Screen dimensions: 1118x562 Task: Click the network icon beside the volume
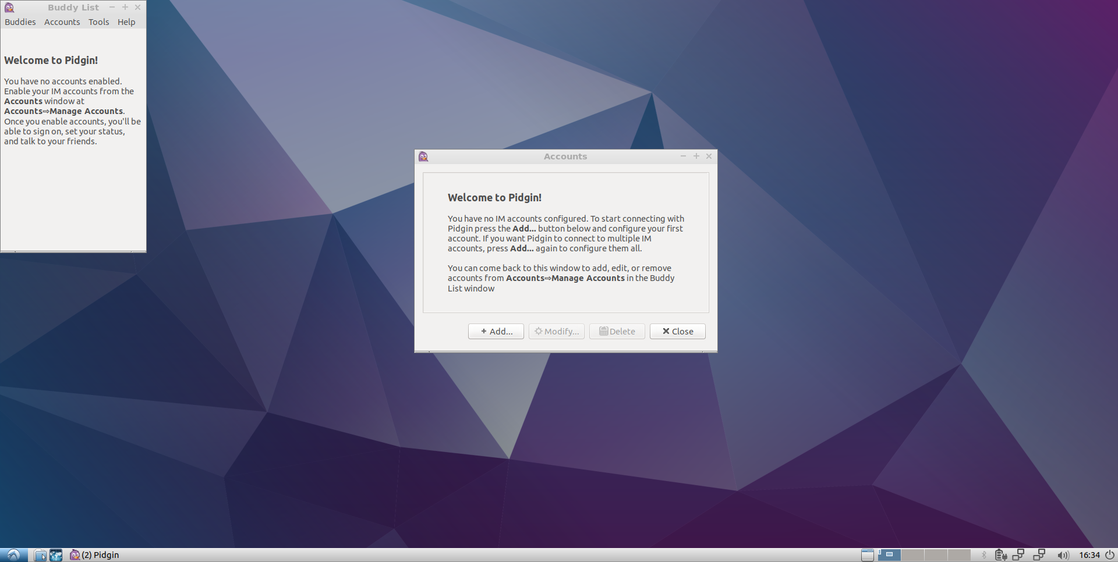click(1039, 555)
